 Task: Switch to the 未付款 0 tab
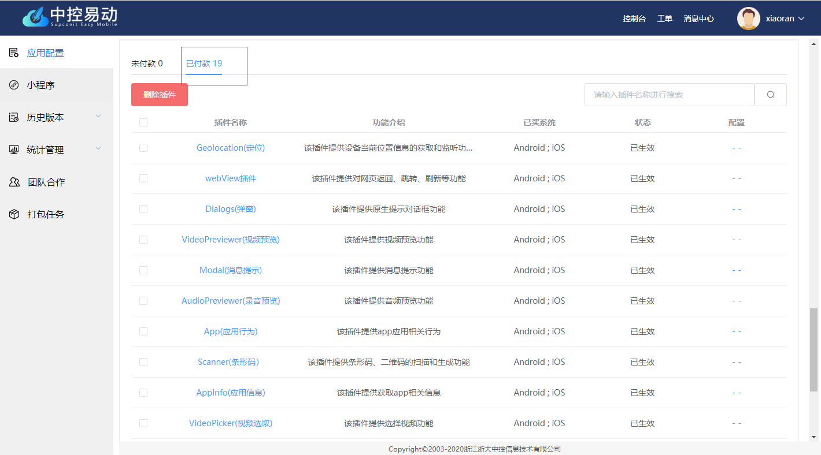coord(147,64)
